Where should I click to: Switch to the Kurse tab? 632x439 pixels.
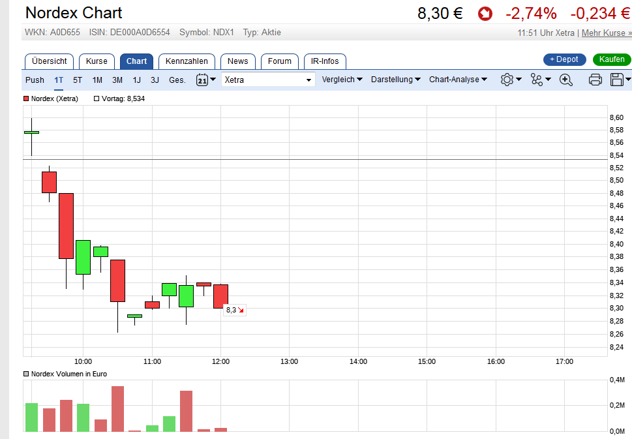coord(97,61)
